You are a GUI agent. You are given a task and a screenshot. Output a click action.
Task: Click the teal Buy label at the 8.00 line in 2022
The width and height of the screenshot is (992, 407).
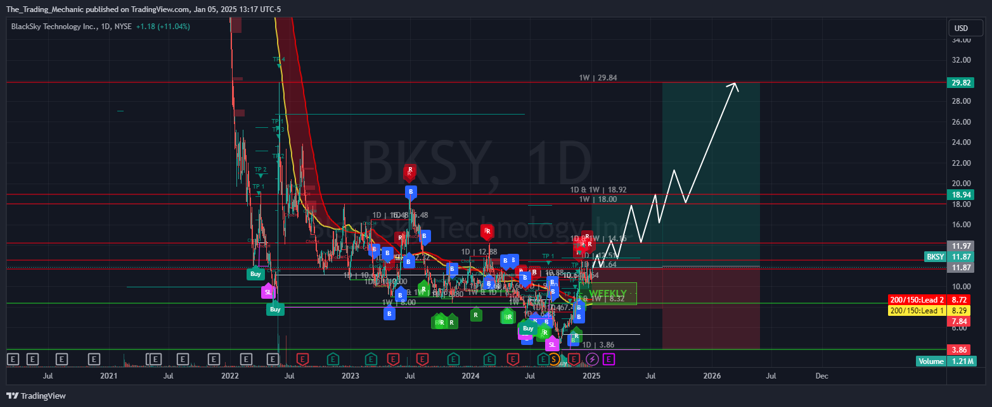274,309
